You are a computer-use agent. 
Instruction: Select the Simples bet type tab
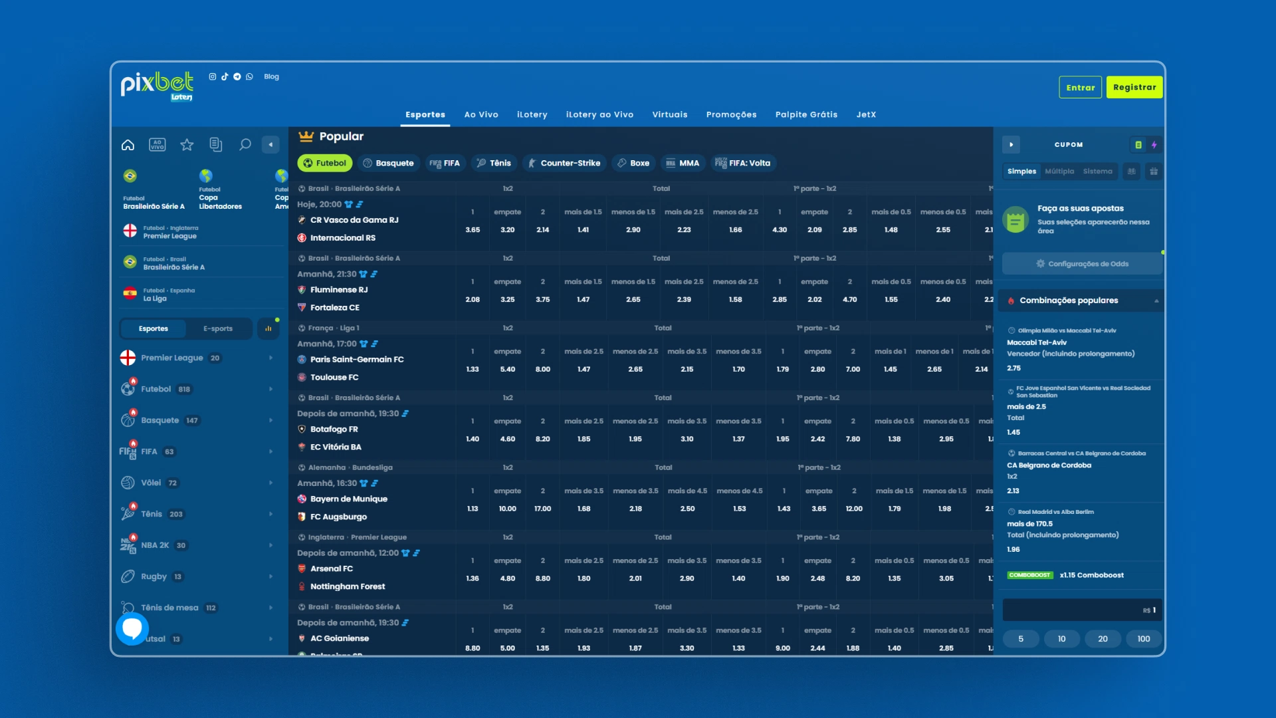tap(1021, 172)
